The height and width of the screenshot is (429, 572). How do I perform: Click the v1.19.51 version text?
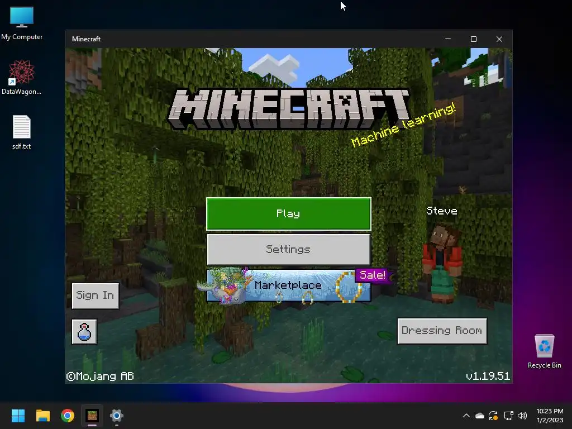(488, 376)
